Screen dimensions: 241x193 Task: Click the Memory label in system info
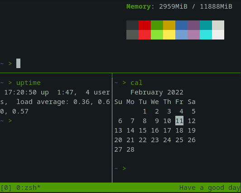point(139,6)
